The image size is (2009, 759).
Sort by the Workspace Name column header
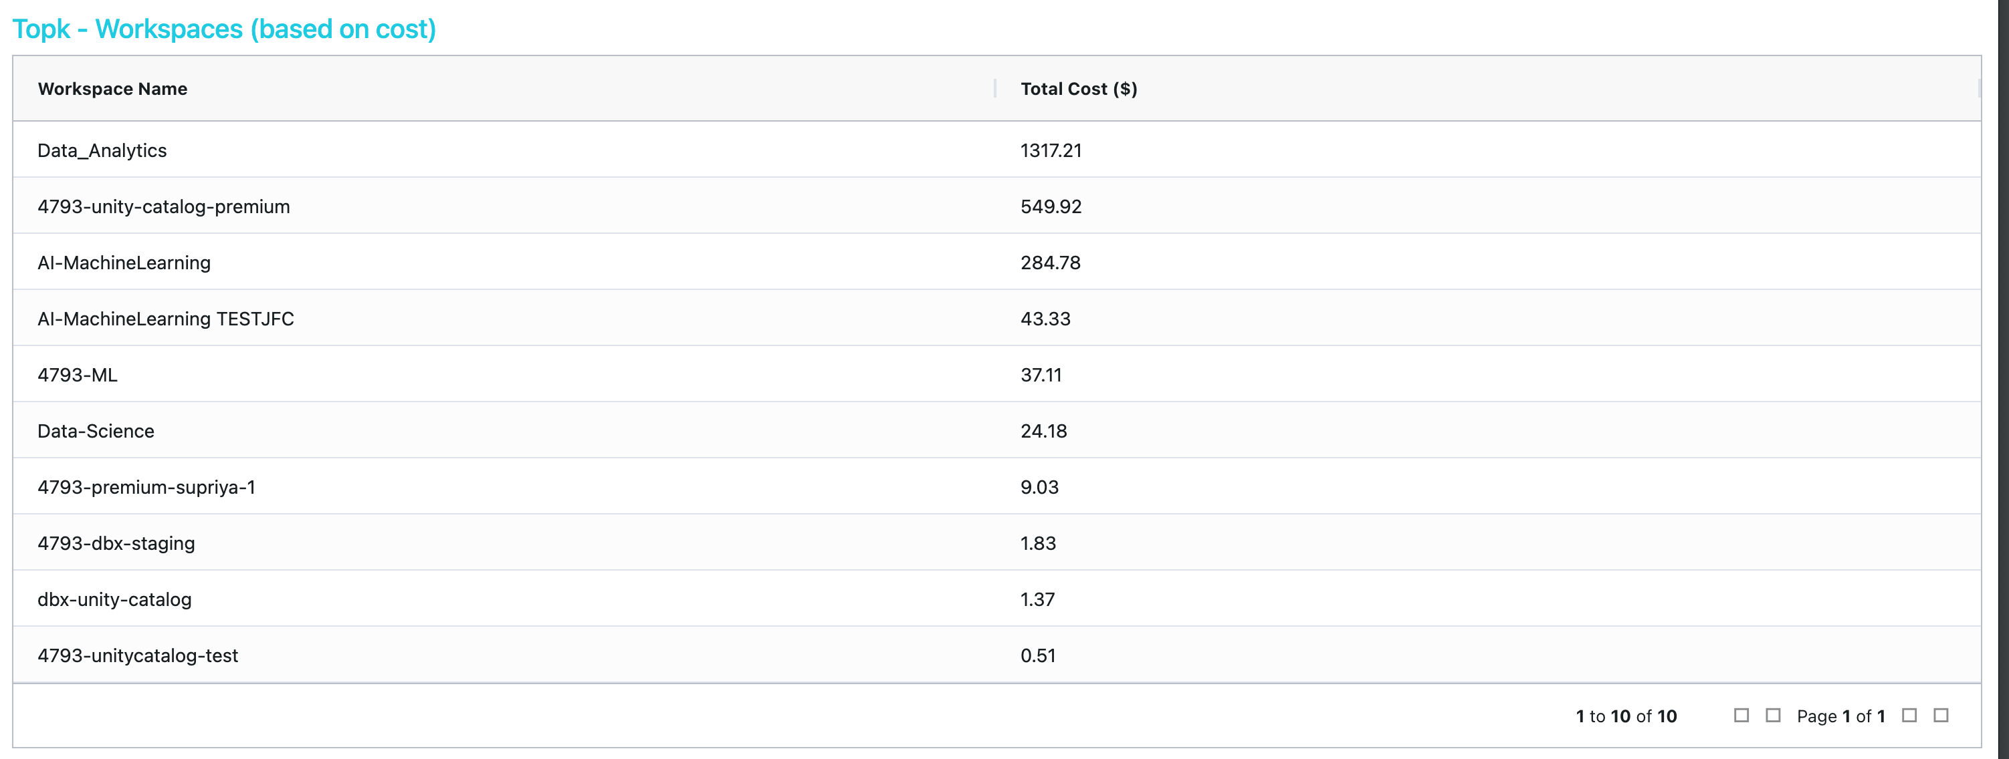tap(112, 89)
